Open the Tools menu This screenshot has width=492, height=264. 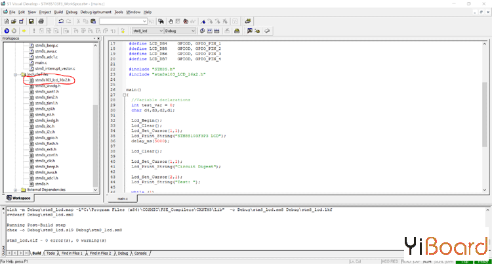point(119,12)
